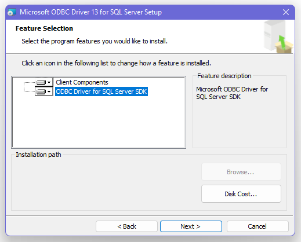Click the drive icon beside Client Components
The image size is (301, 242).
coord(41,82)
